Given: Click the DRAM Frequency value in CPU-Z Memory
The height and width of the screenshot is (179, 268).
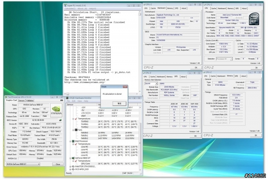Looking at the screenshot, I should (x=236, y=95).
